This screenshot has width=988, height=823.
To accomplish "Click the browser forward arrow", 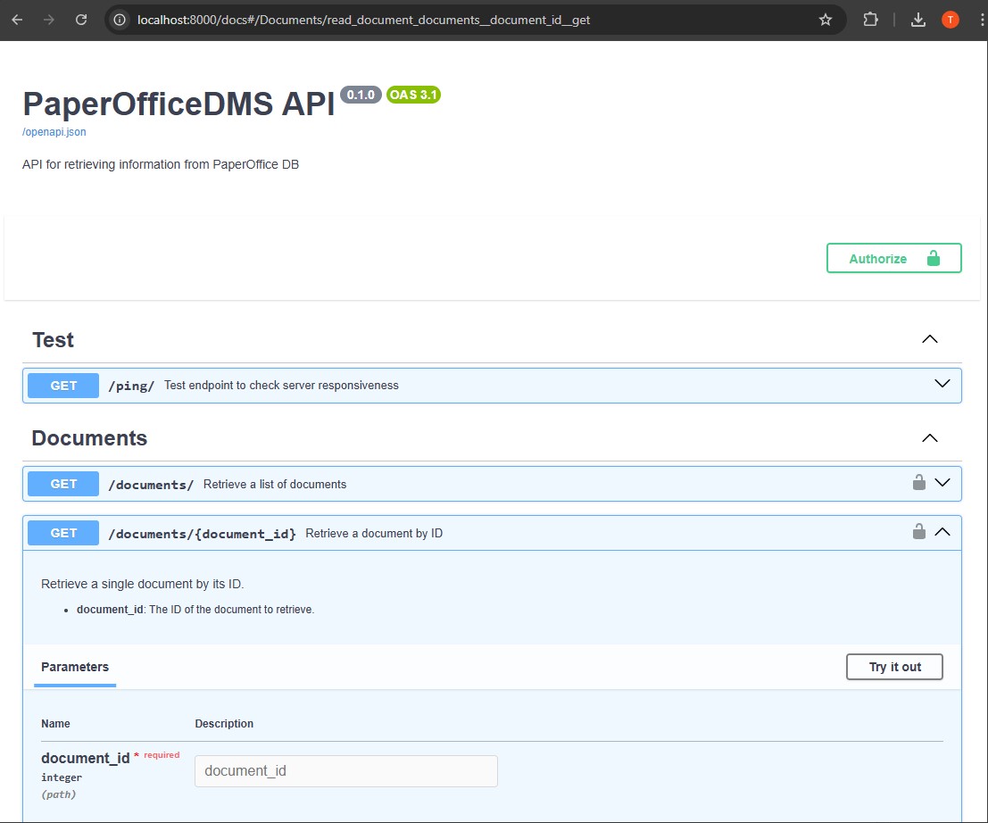I will pyautogui.click(x=48, y=20).
